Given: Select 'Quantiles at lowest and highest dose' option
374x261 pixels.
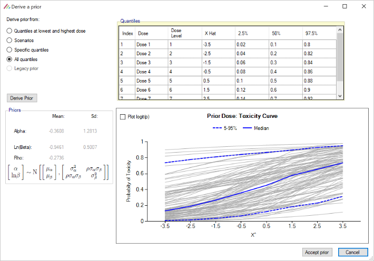Looking at the screenshot, I should tap(9, 31).
